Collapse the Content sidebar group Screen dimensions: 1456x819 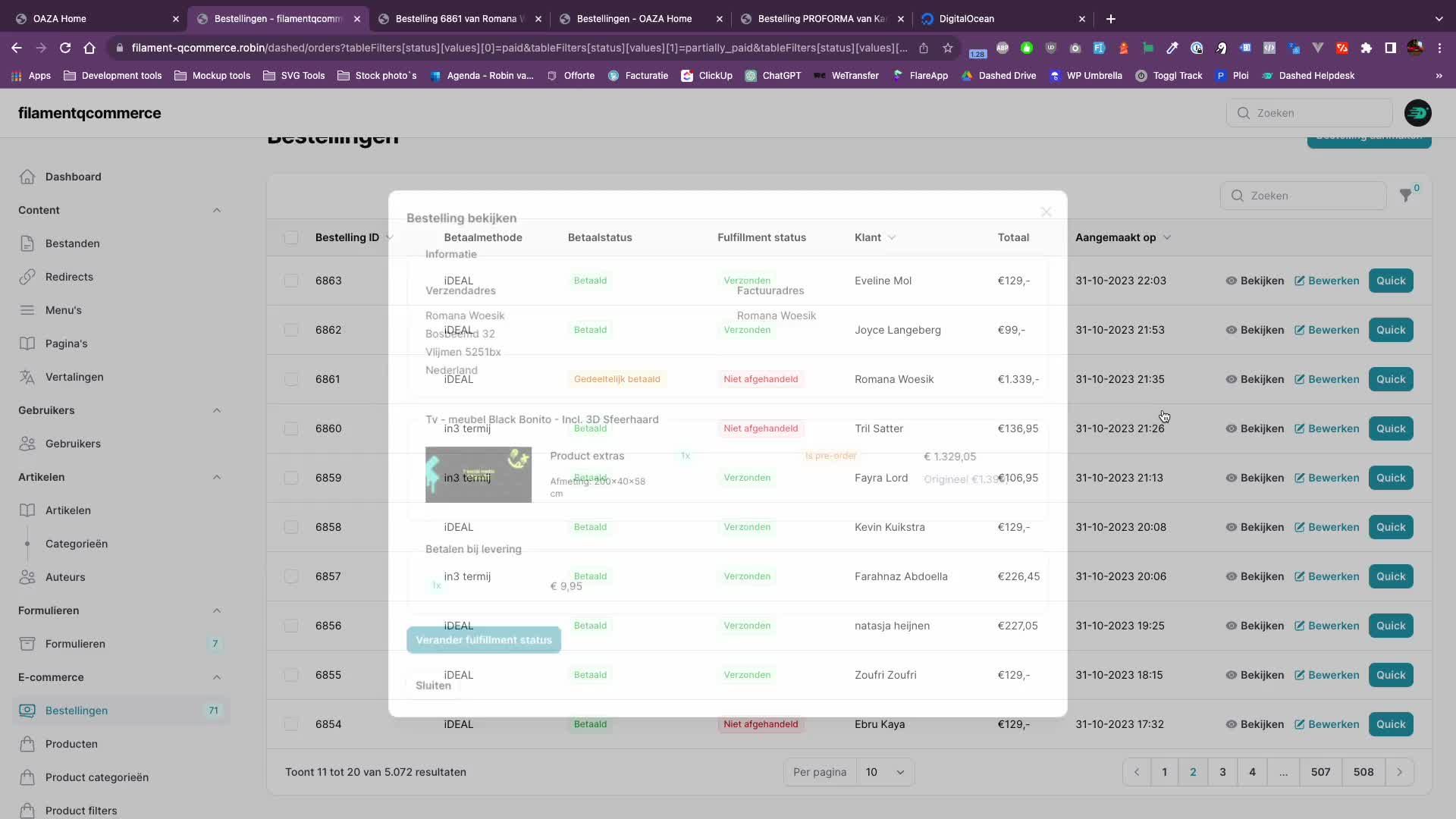[217, 210]
